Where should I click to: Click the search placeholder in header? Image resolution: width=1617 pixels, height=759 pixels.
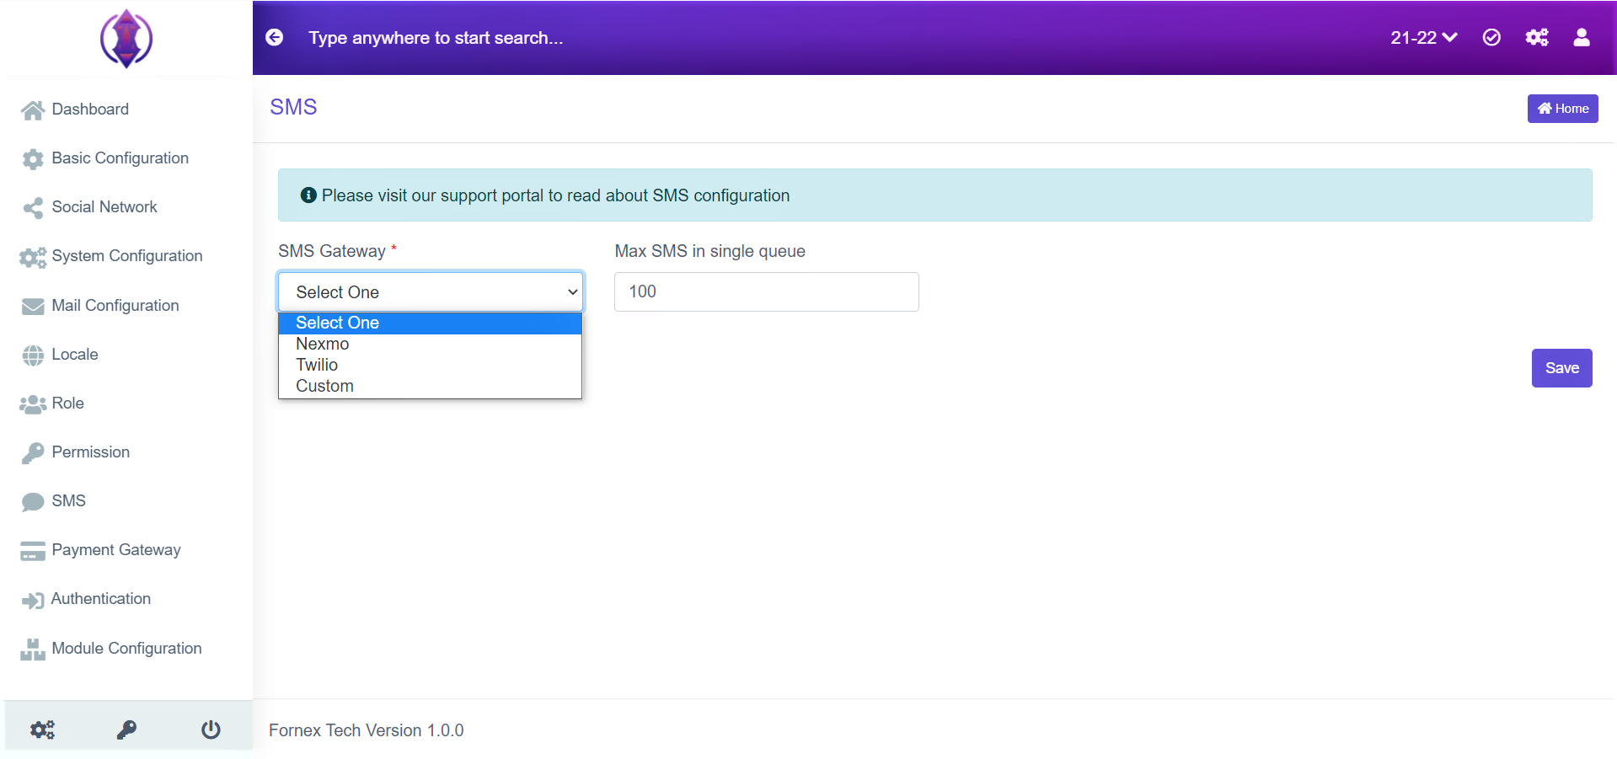pyautogui.click(x=436, y=38)
